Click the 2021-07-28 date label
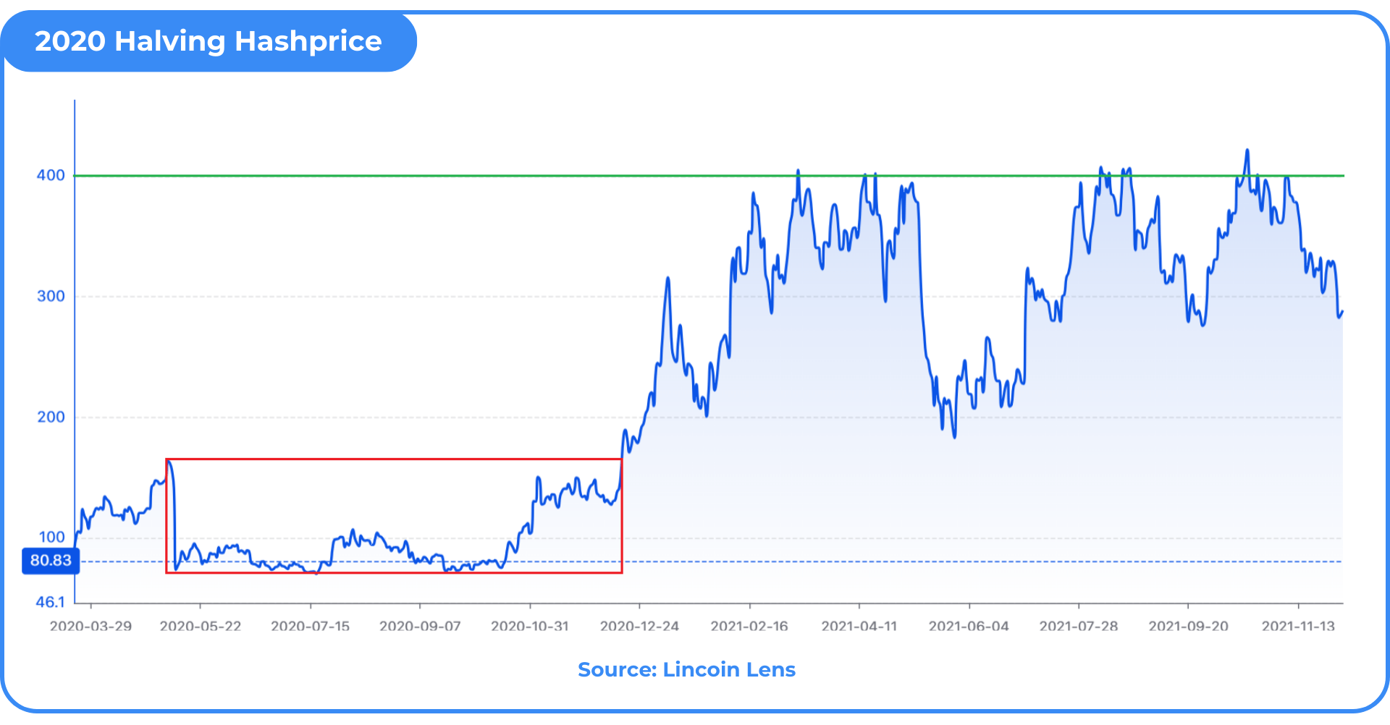 point(1079,626)
